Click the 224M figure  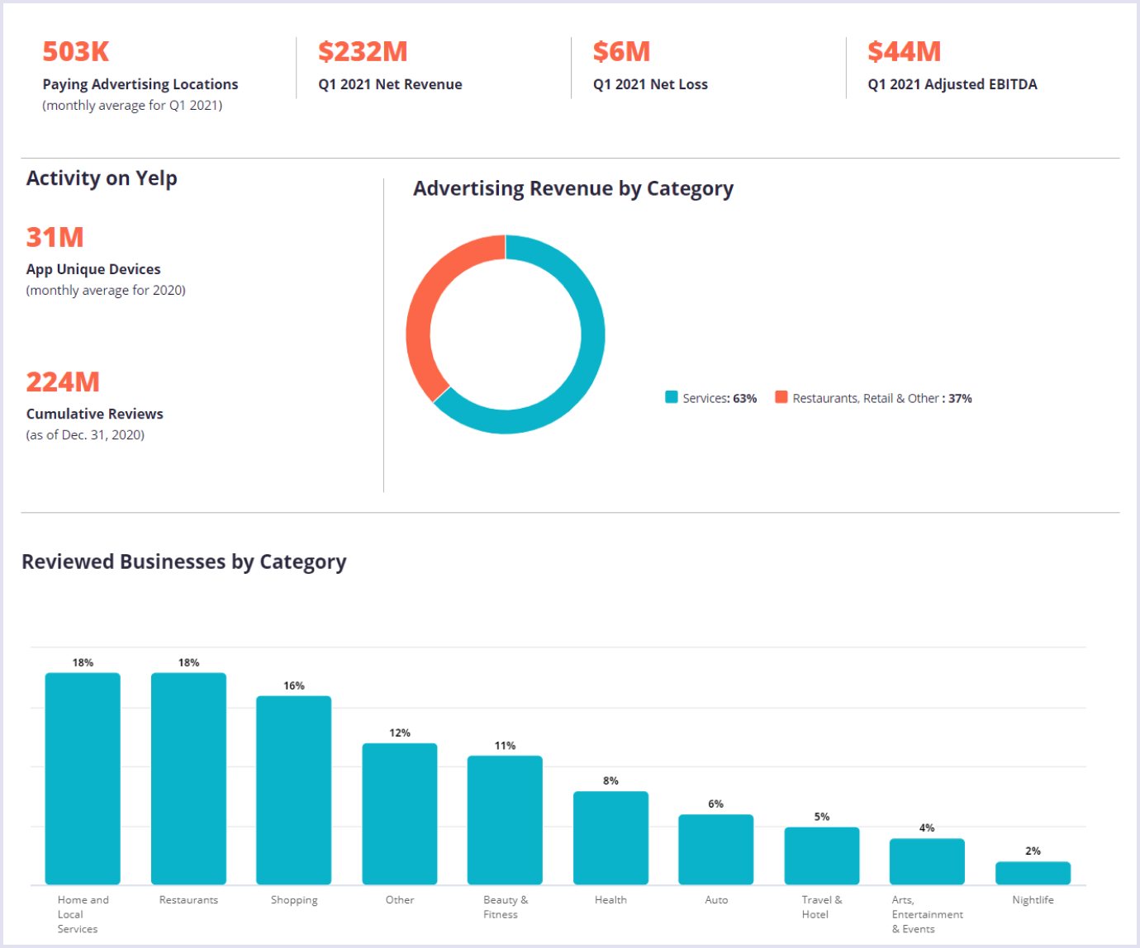(63, 382)
